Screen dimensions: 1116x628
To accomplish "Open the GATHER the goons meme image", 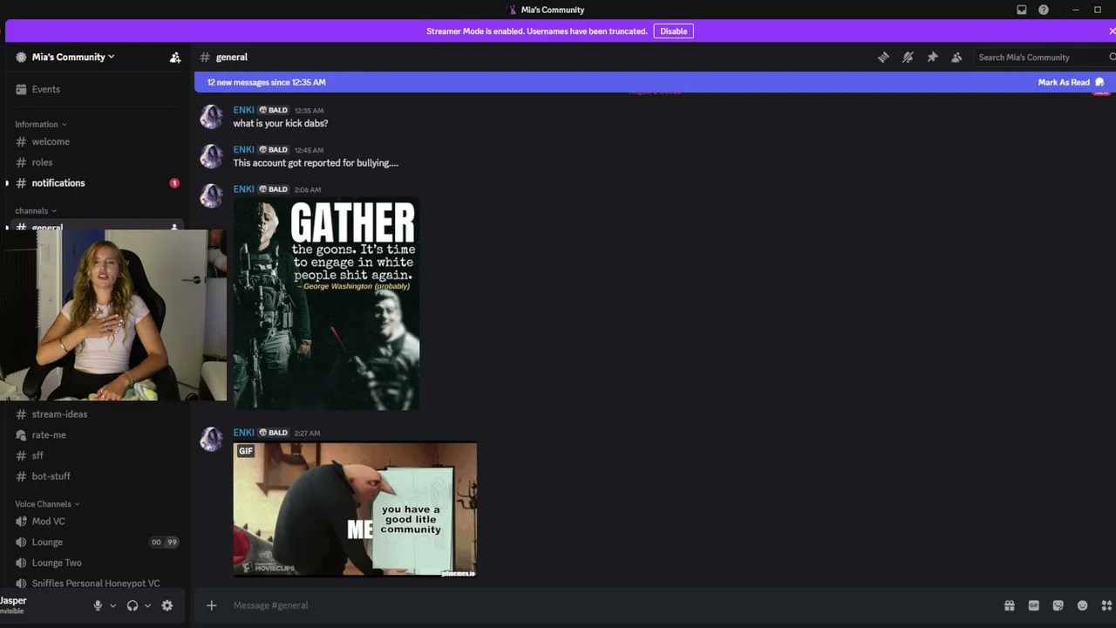I will coord(326,304).
